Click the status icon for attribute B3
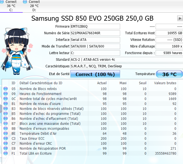The width and height of the screenshot is (183, 164). tap(6, 109)
